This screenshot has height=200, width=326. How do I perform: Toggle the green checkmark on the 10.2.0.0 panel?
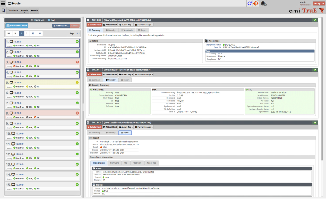coord(315,20)
